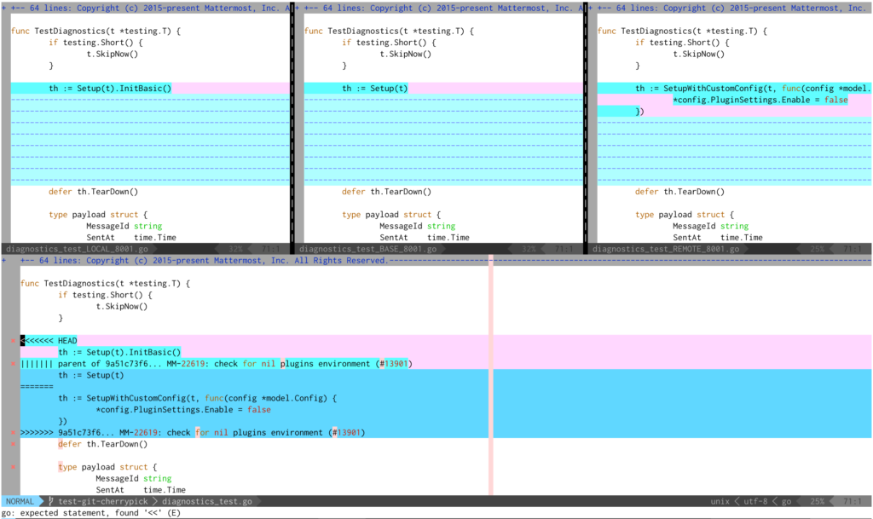Select the diagnostics_test_LOCAL_8001.go status line
The height and width of the screenshot is (519, 873).
point(145,249)
